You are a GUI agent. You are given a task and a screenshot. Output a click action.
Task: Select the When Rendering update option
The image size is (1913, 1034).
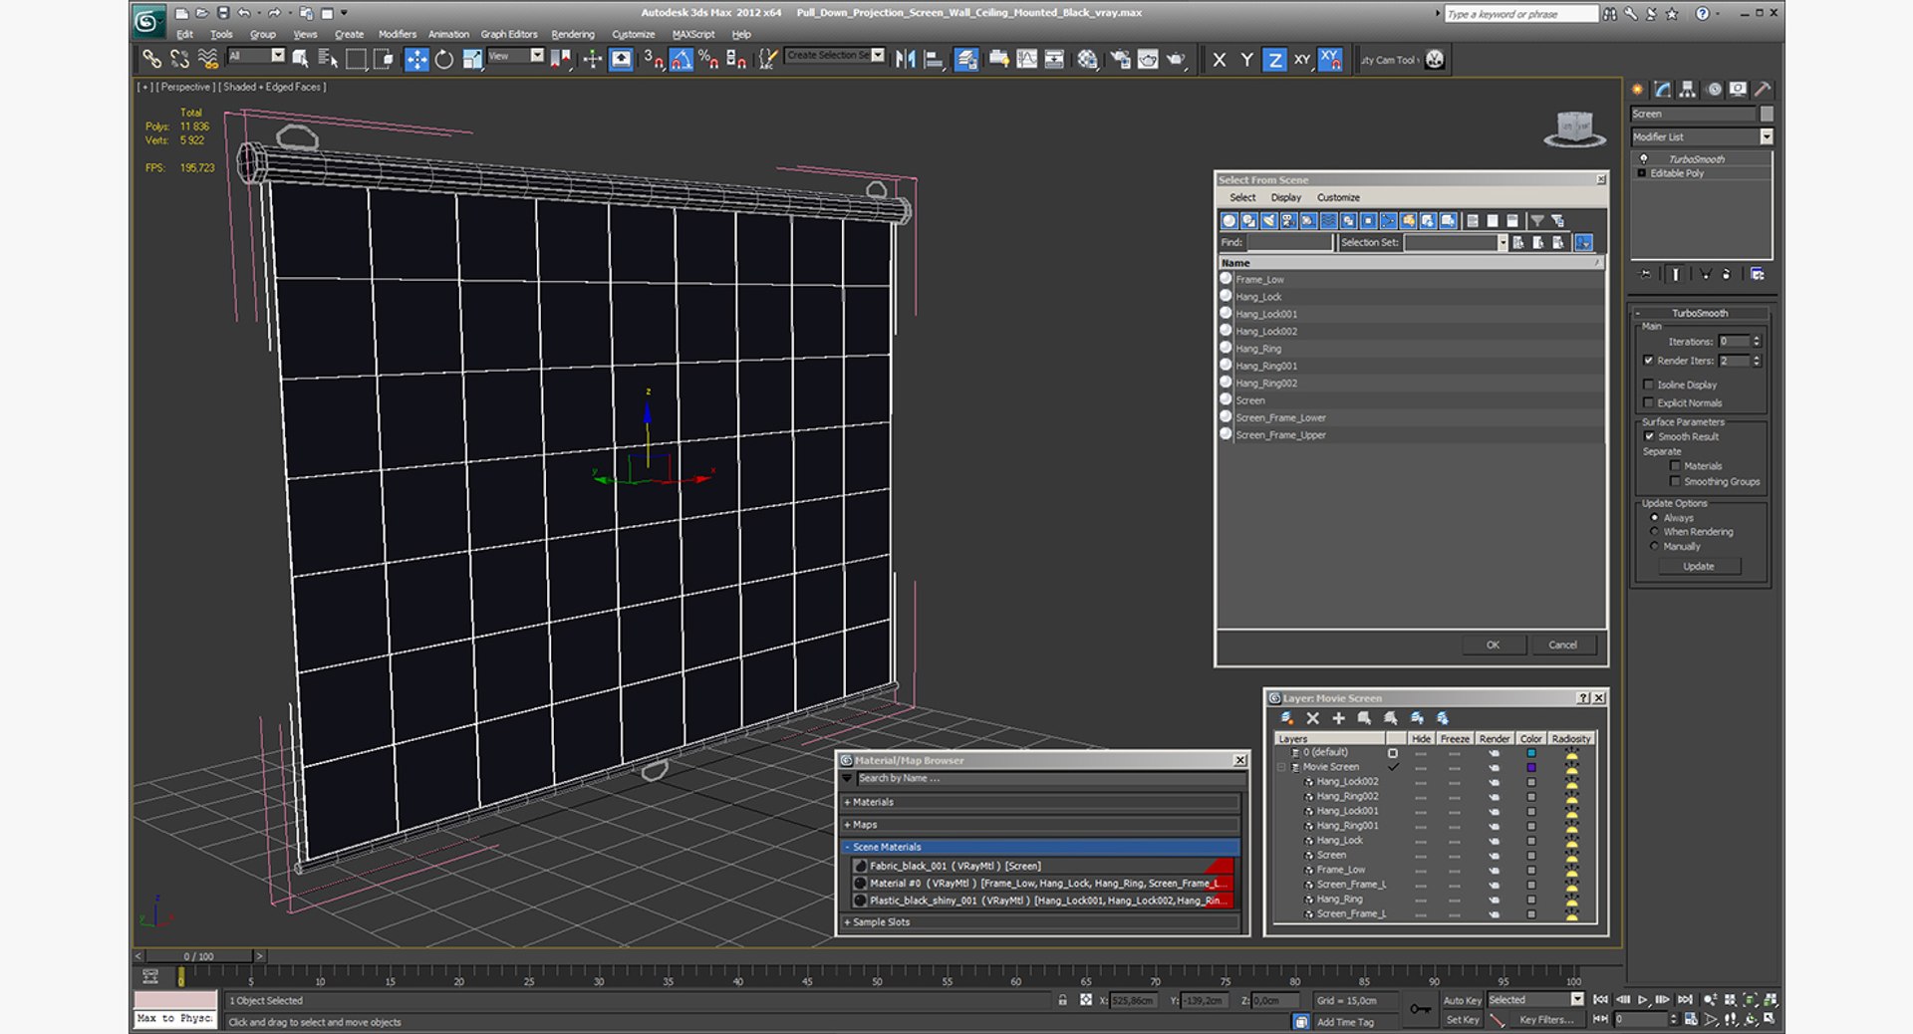click(x=1655, y=532)
